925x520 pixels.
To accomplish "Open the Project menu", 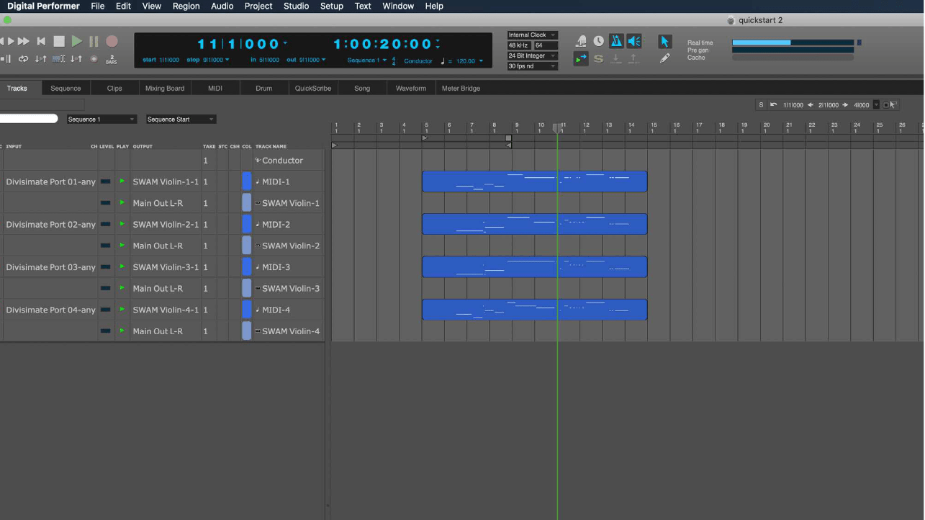I will (x=258, y=6).
